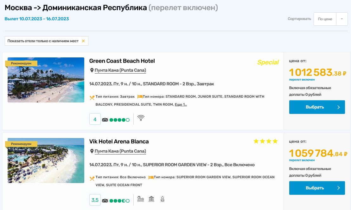Screen dimensions: 351x210
Task: Click heading 'Москва -> Доминиканская Республика'
Action: [76, 8]
